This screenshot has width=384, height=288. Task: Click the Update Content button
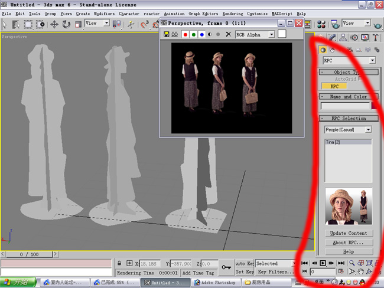point(348,233)
